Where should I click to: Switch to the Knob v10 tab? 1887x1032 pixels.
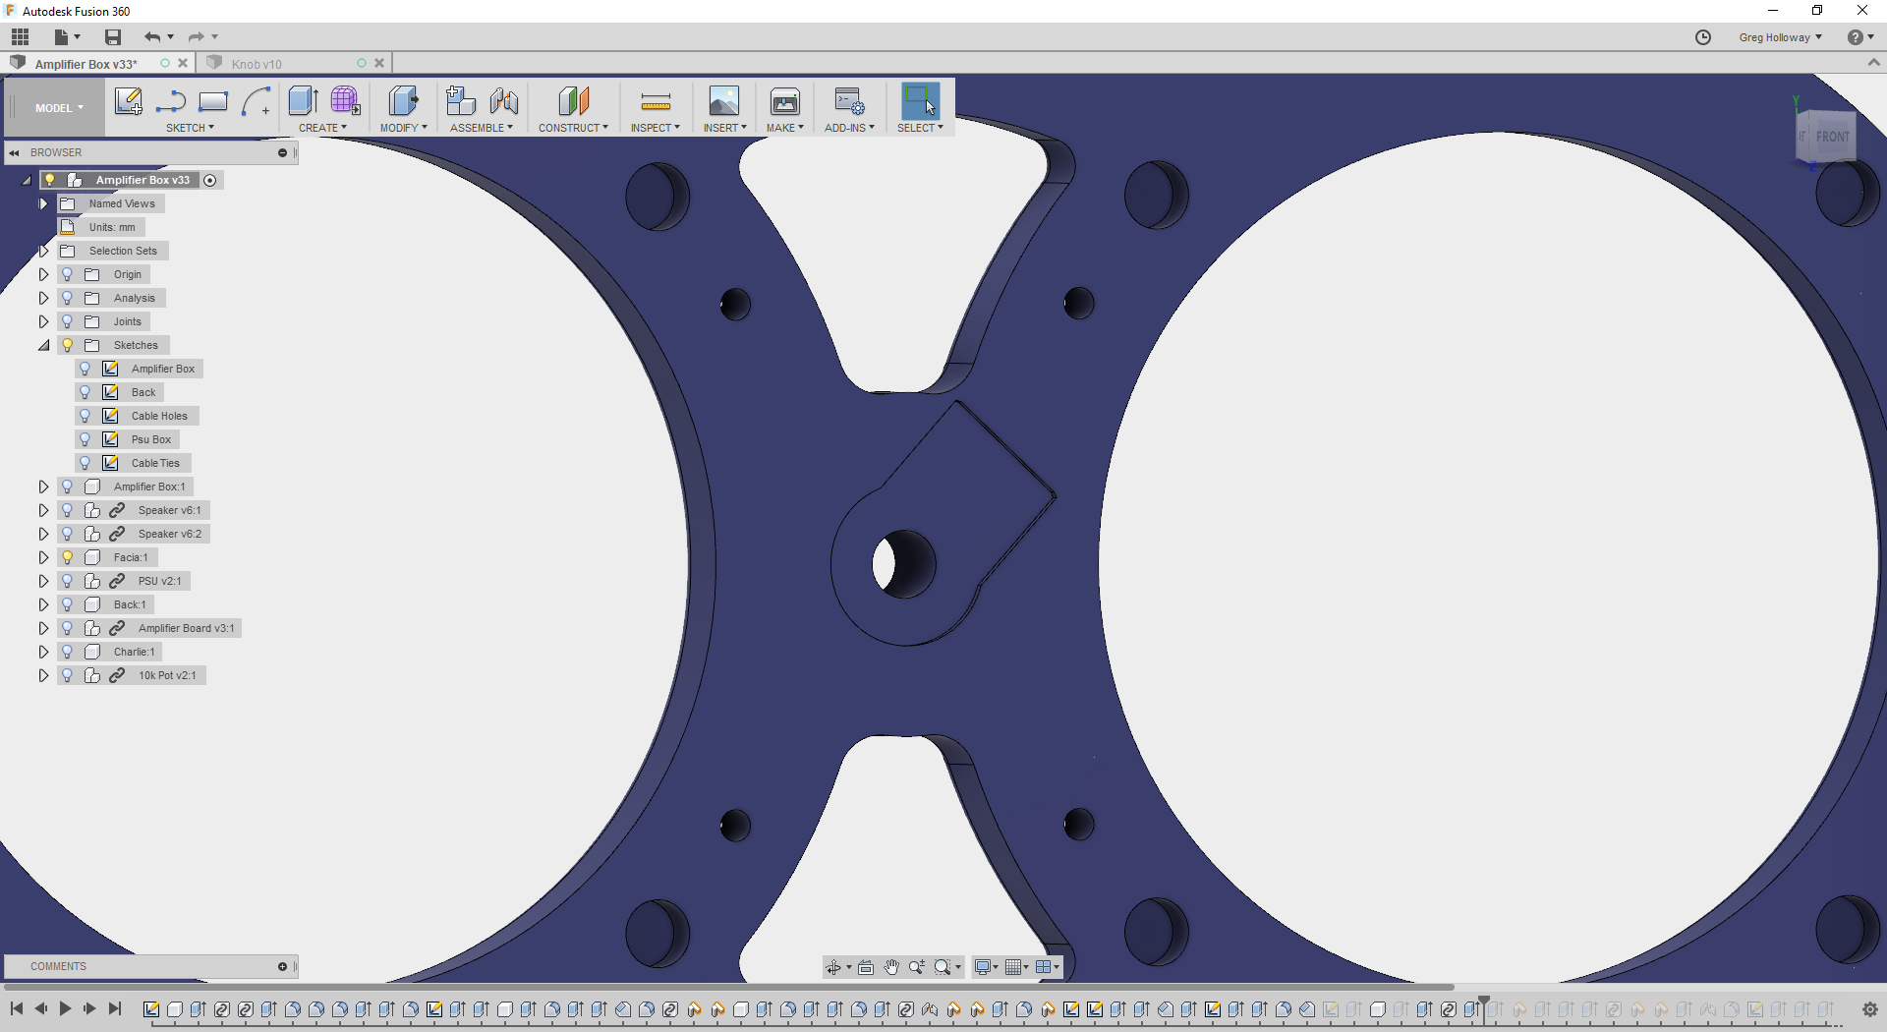pyautogui.click(x=256, y=63)
